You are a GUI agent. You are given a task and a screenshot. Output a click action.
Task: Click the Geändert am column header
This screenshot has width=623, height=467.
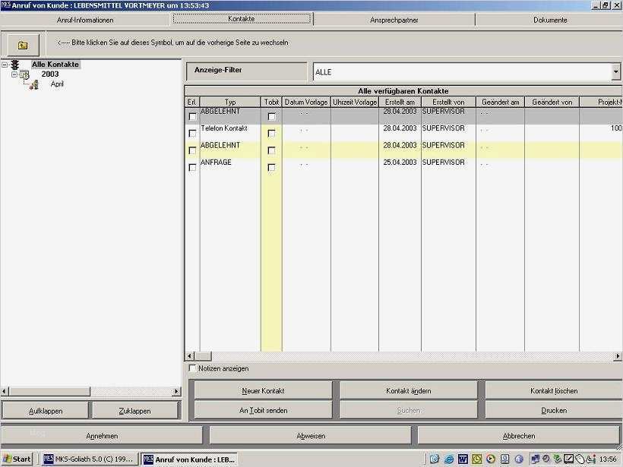click(500, 102)
